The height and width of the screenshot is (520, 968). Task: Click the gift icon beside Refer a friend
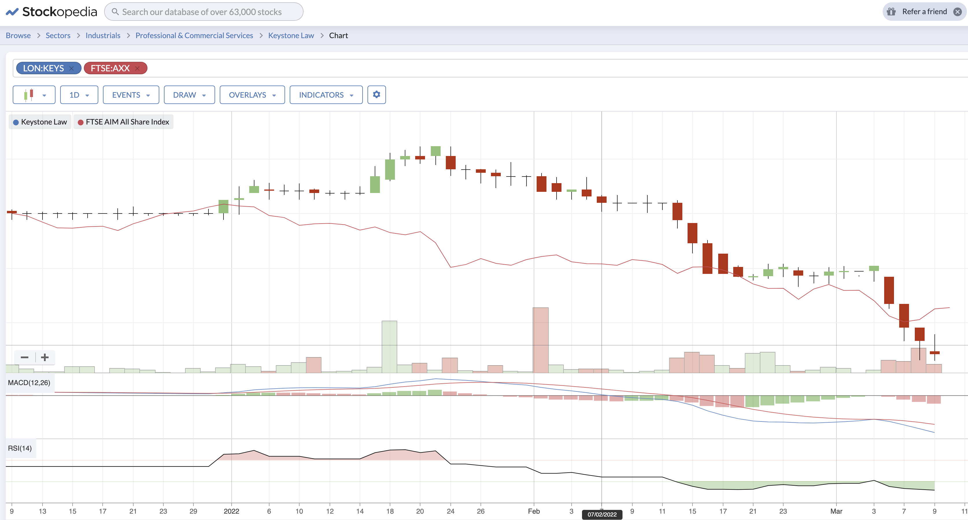(x=891, y=12)
